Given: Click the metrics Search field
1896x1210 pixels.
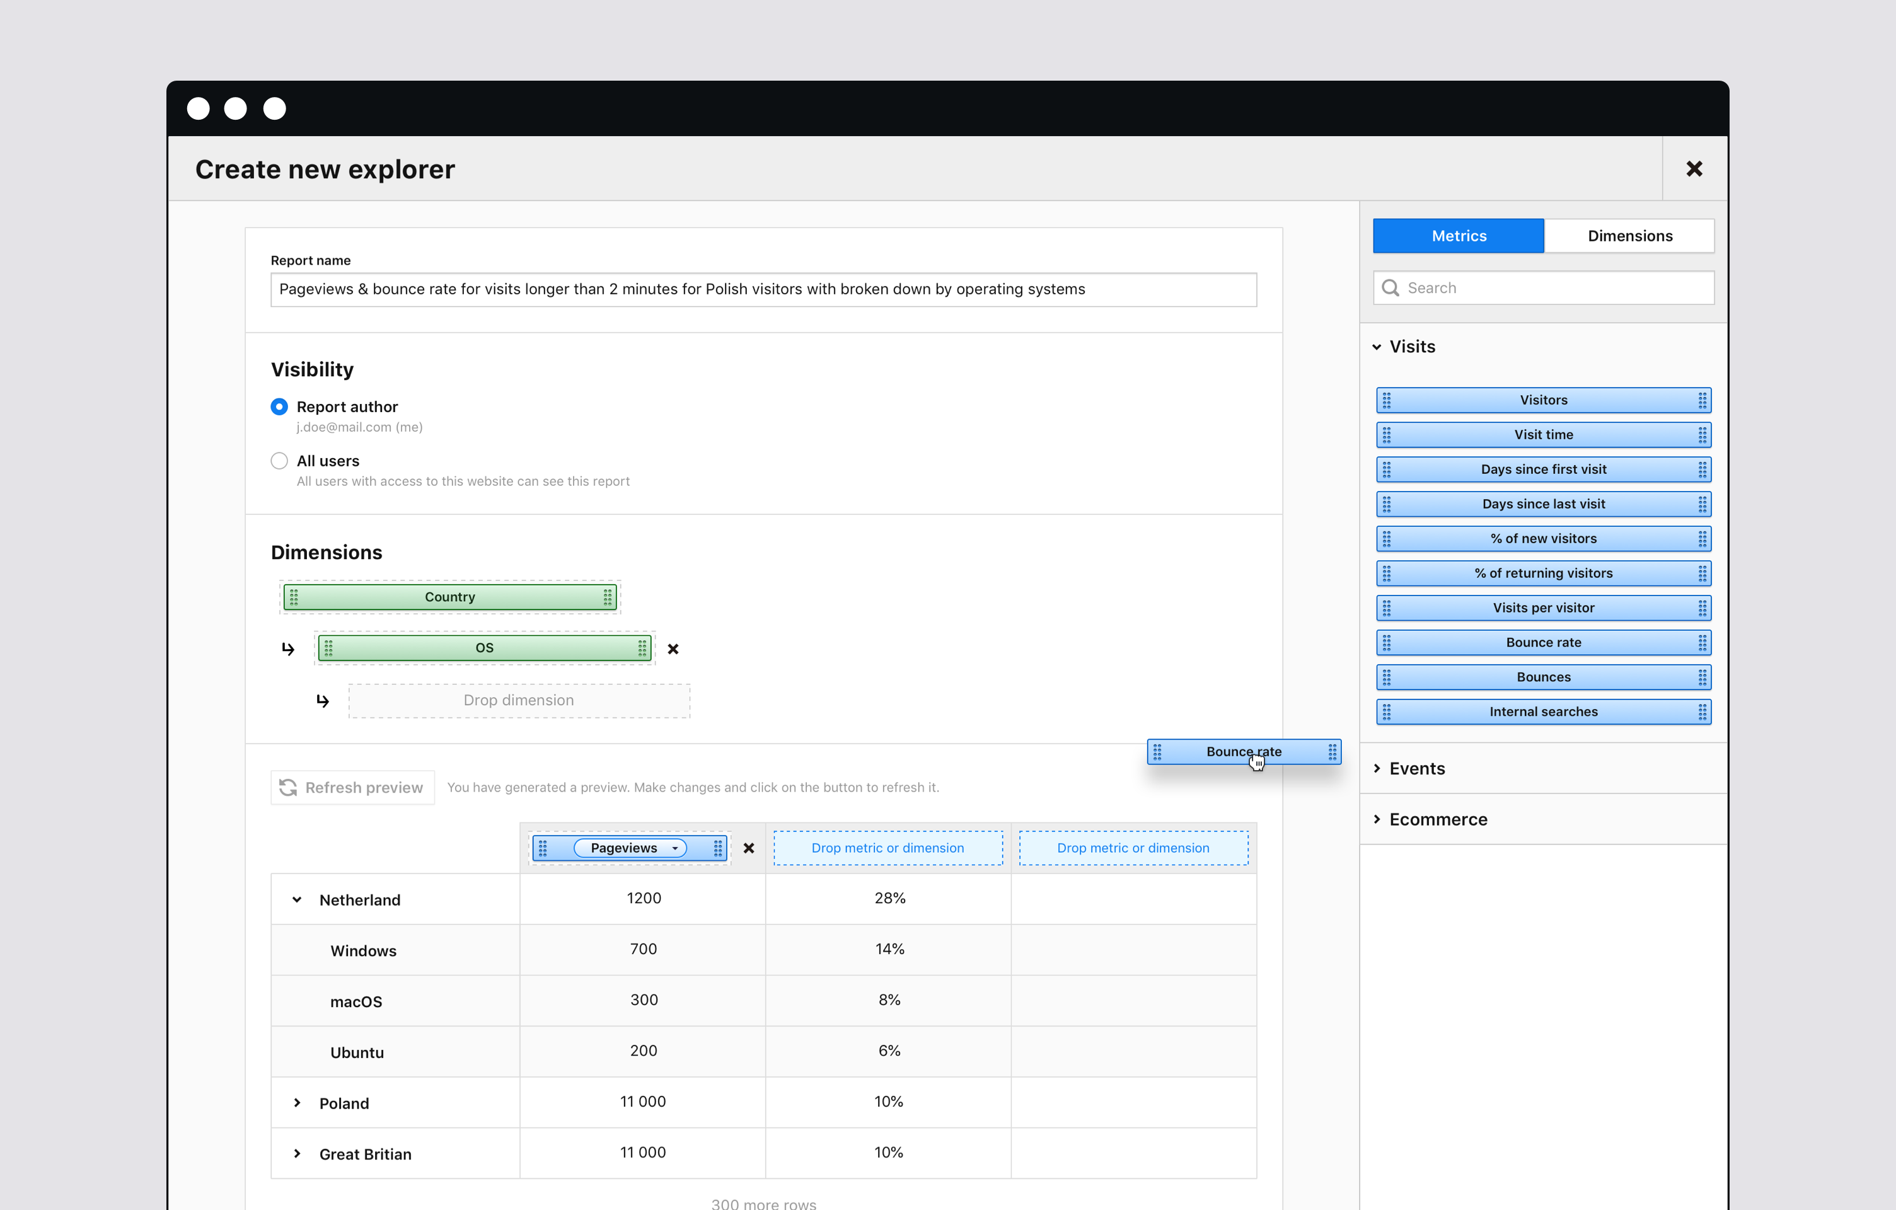Looking at the screenshot, I should 1543,287.
